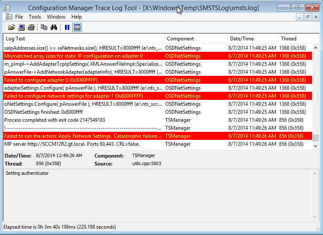The width and height of the screenshot is (323, 235).
Task: Select row 'adapterSettings.Configure( pAnswerFile )'
Action: tap(158, 88)
